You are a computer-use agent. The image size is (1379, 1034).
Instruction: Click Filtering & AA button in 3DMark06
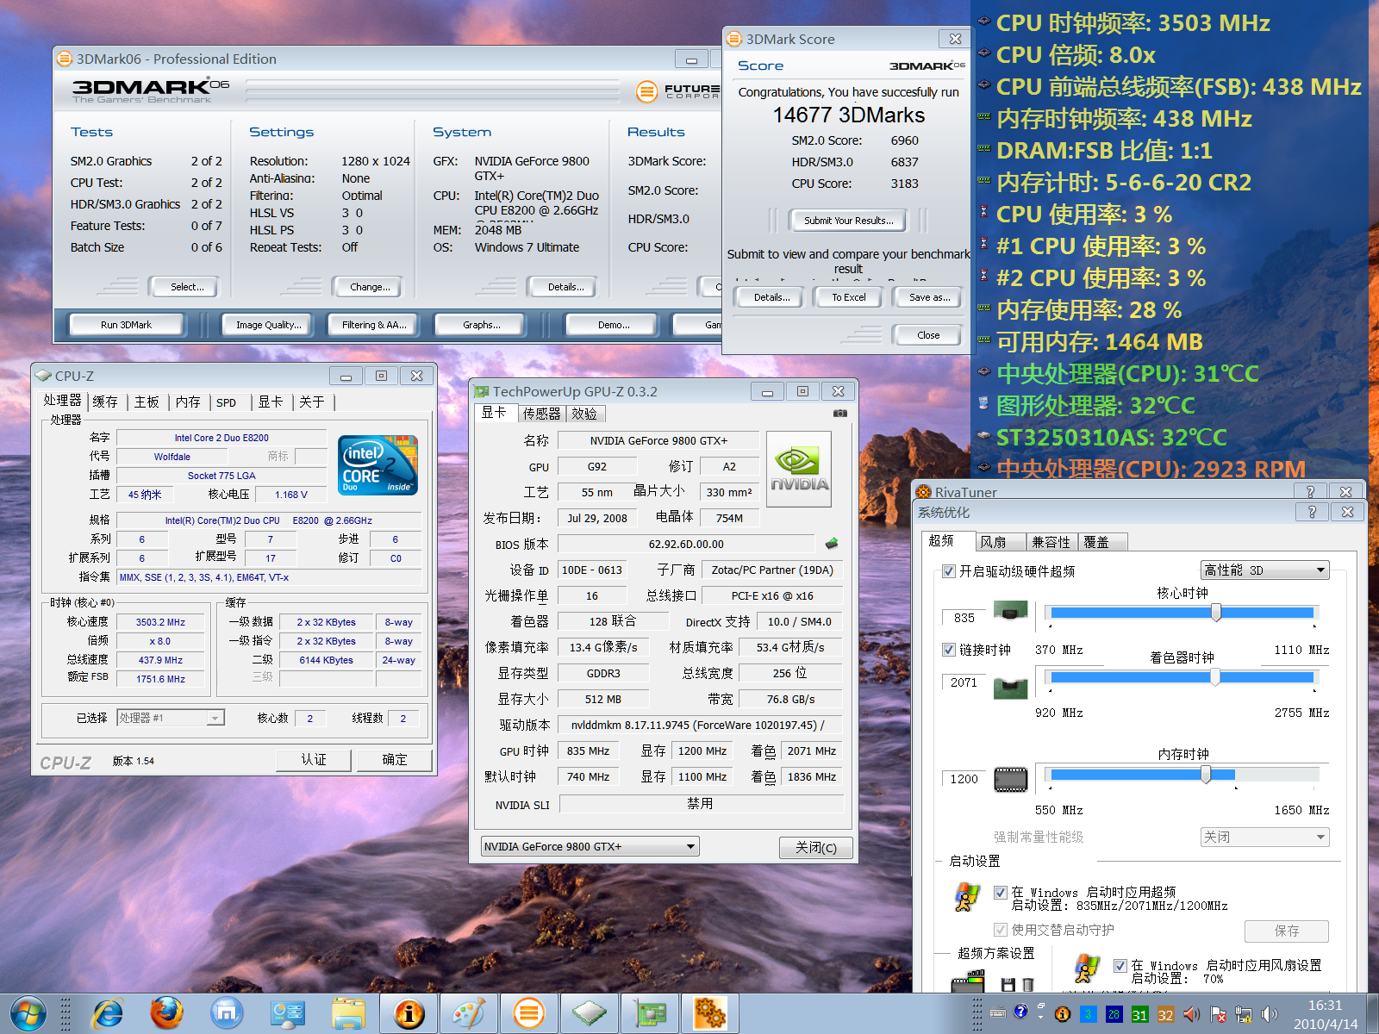374,325
